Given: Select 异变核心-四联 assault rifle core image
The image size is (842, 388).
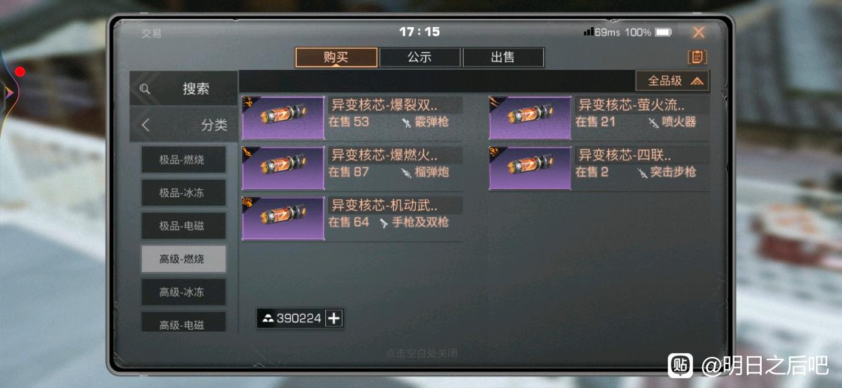Looking at the screenshot, I should (x=530, y=168).
